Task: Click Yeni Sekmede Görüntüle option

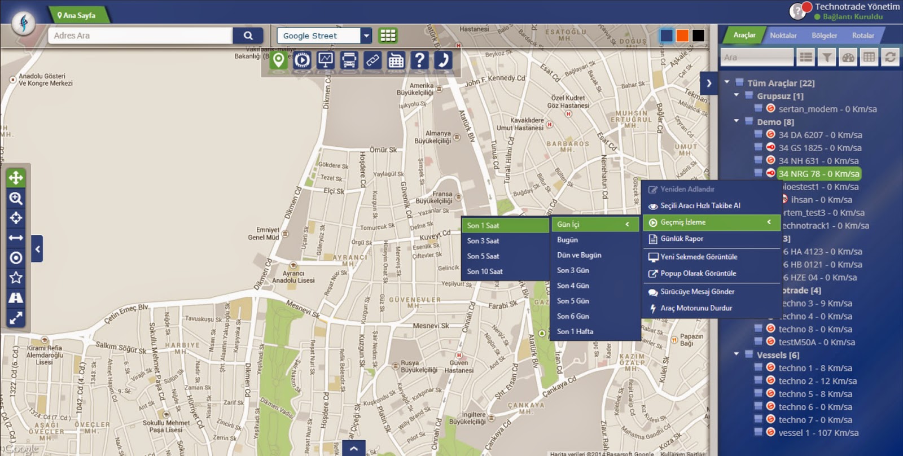Action: (x=711, y=257)
